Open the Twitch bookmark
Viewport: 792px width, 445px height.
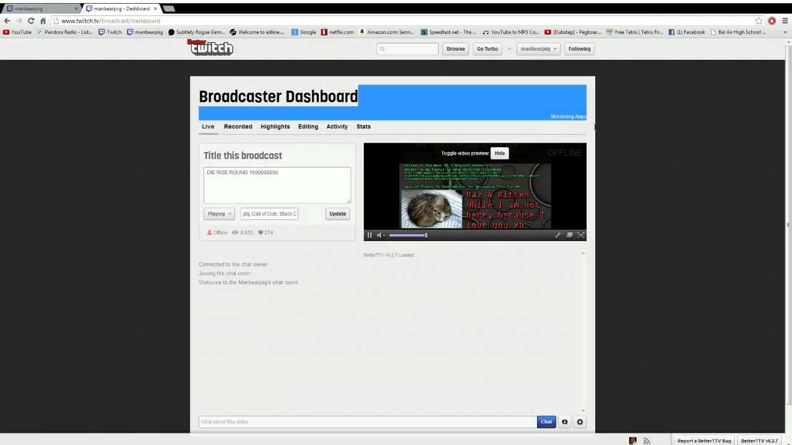110,32
